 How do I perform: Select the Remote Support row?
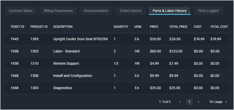point(66,64)
